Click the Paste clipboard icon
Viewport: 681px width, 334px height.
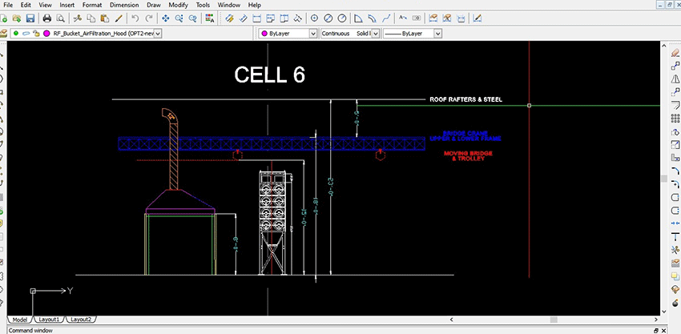(104, 18)
